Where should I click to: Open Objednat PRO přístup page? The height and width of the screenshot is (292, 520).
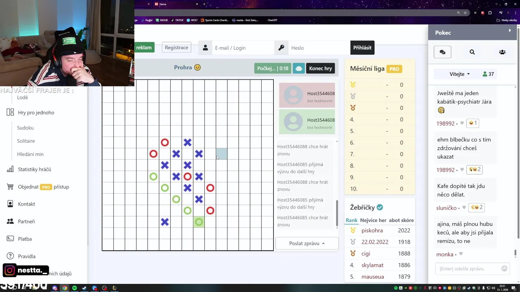pyautogui.click(x=43, y=187)
